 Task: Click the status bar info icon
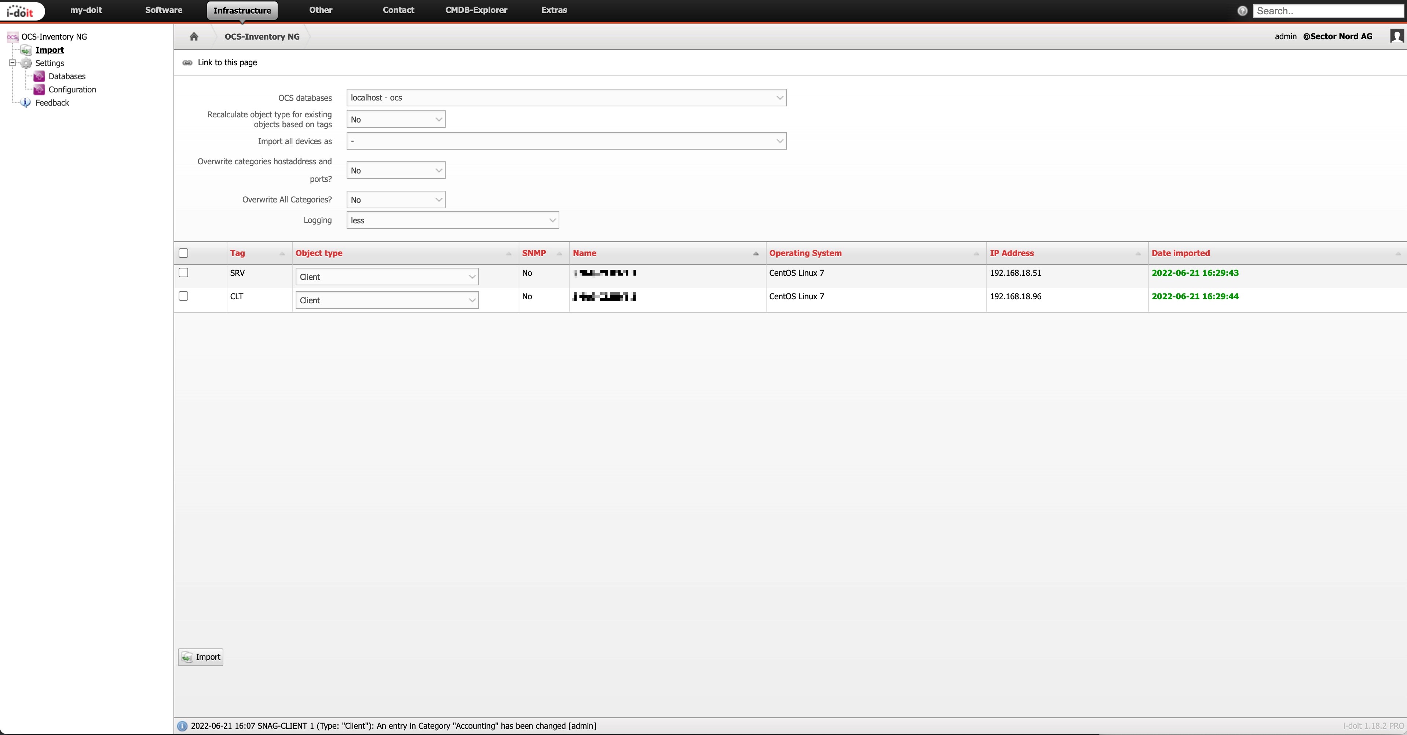[x=182, y=726]
